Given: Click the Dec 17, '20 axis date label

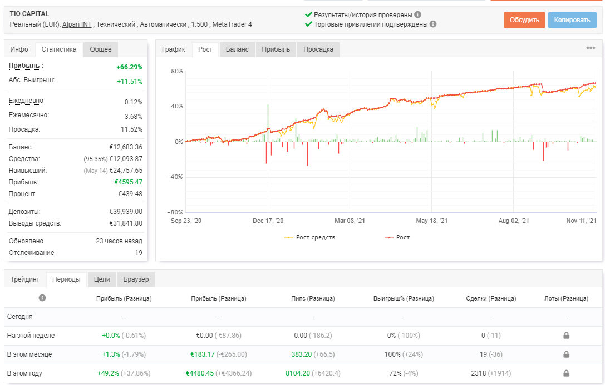Looking at the screenshot, I should [x=268, y=221].
